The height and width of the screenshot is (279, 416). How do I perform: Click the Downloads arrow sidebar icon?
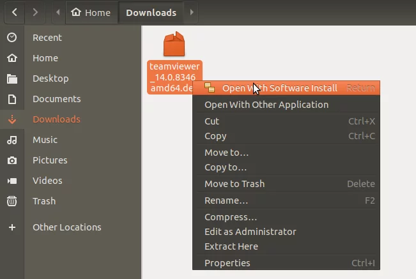[12, 119]
